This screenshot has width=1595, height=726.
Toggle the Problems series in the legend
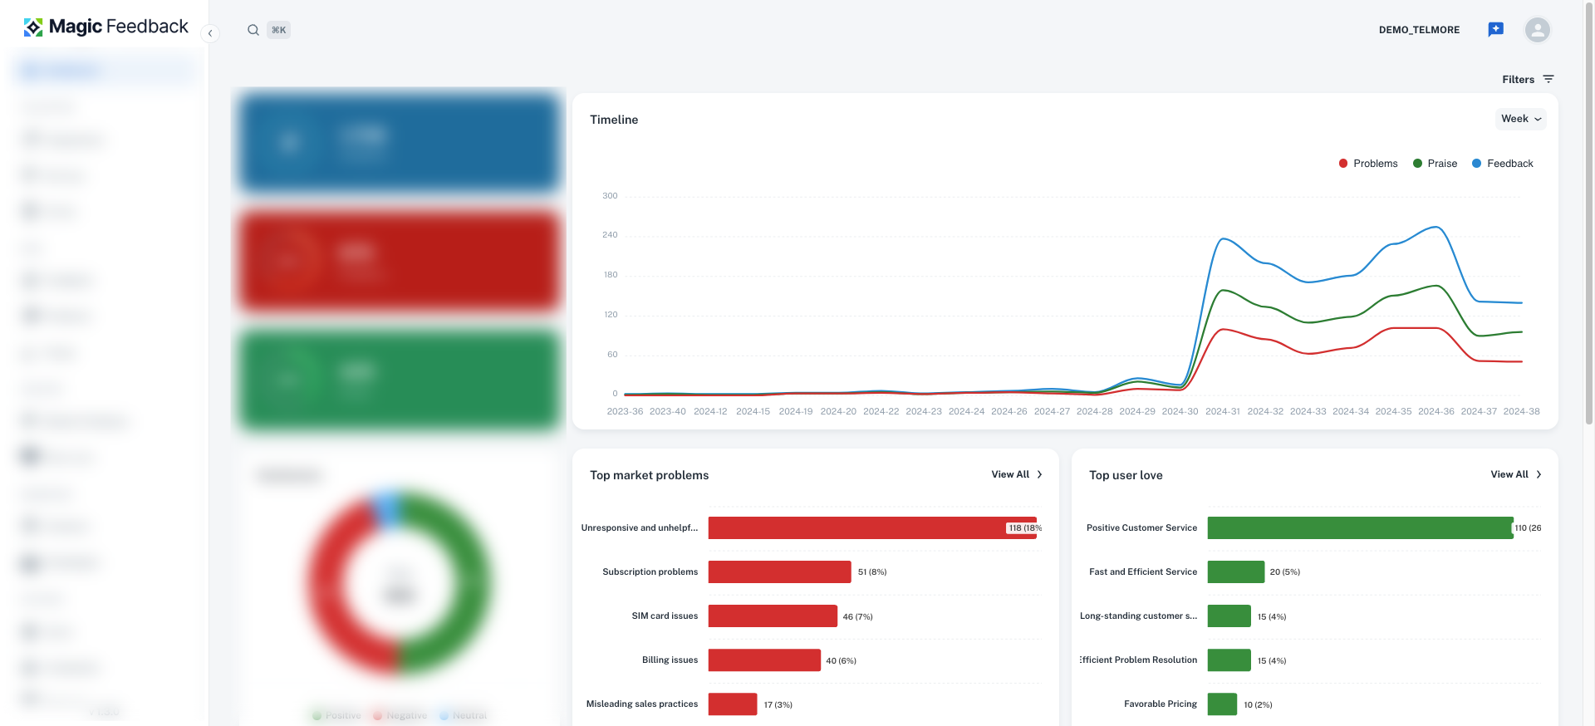pyautogui.click(x=1368, y=164)
